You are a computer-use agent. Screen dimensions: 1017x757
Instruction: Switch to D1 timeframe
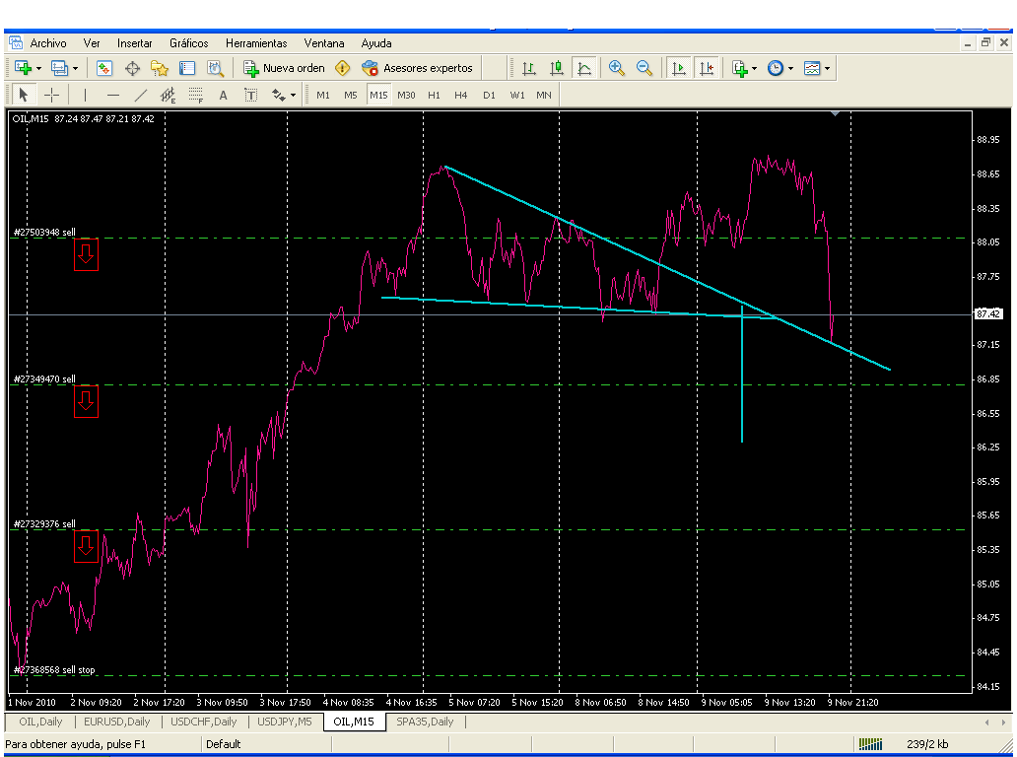click(x=489, y=96)
